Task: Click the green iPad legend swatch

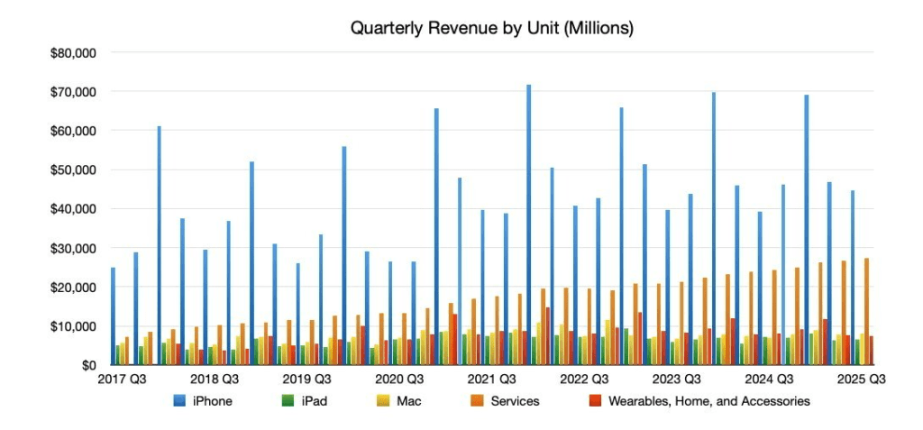Action: point(294,400)
